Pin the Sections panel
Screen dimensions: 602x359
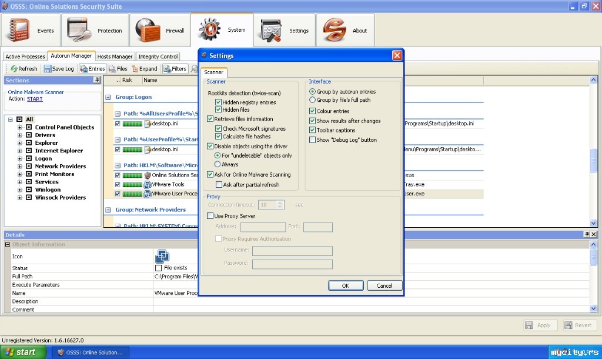(97, 80)
